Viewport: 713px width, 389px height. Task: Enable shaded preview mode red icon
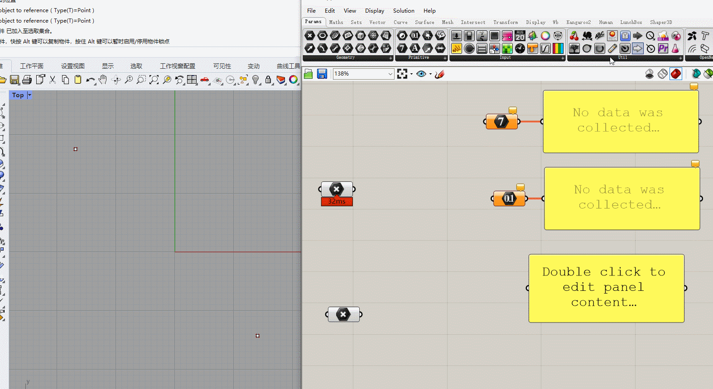(676, 74)
